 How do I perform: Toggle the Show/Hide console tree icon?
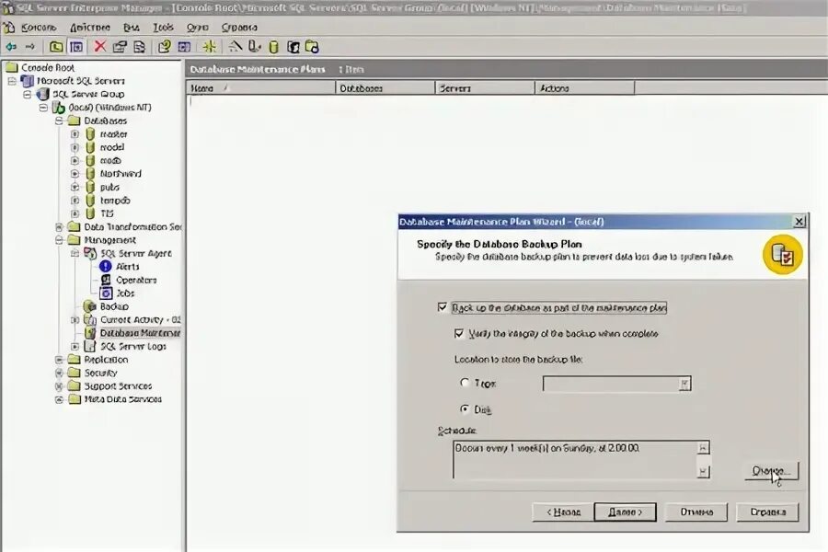(x=76, y=47)
